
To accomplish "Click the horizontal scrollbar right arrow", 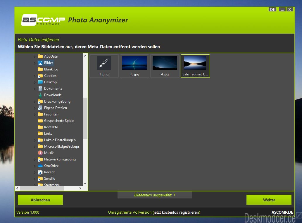I will coord(80,188).
